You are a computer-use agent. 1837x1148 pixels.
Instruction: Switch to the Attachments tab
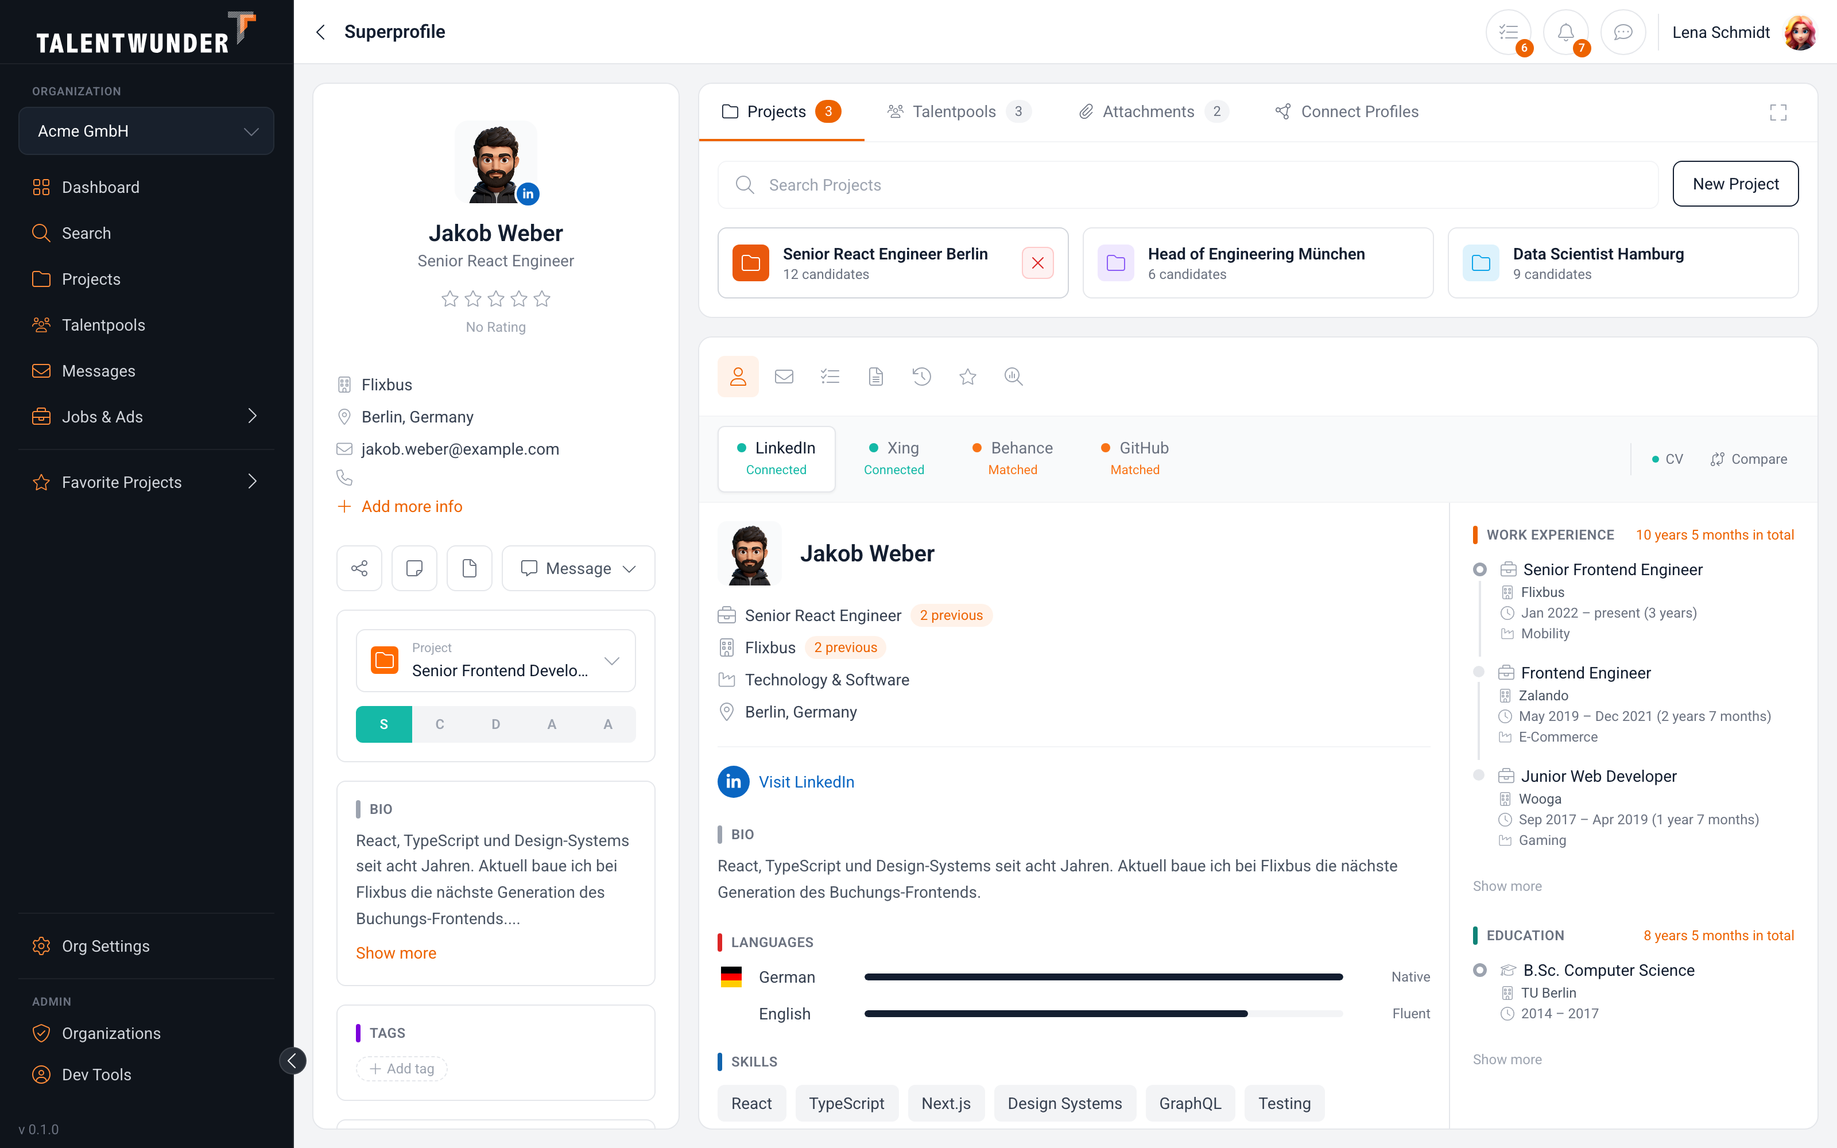[1153, 111]
